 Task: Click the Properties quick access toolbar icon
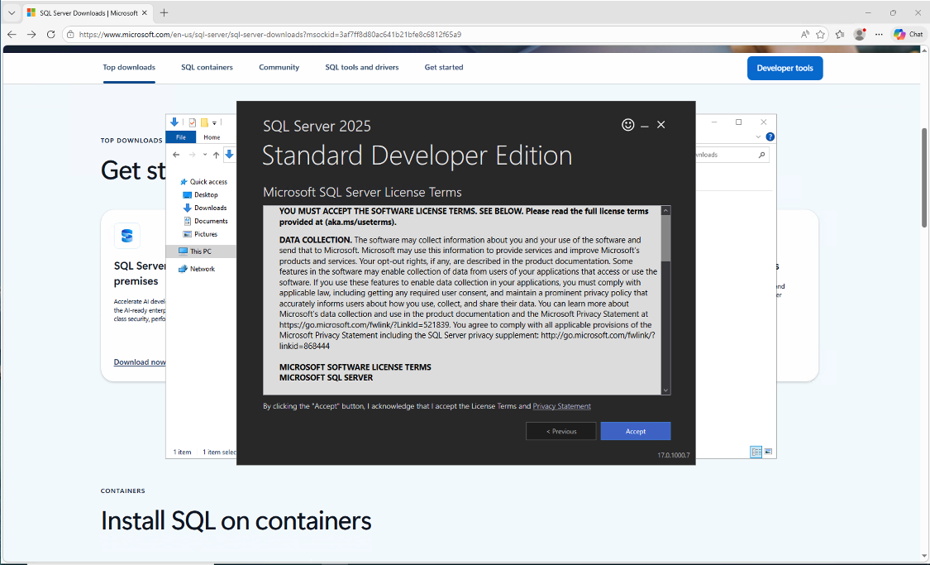(192, 122)
